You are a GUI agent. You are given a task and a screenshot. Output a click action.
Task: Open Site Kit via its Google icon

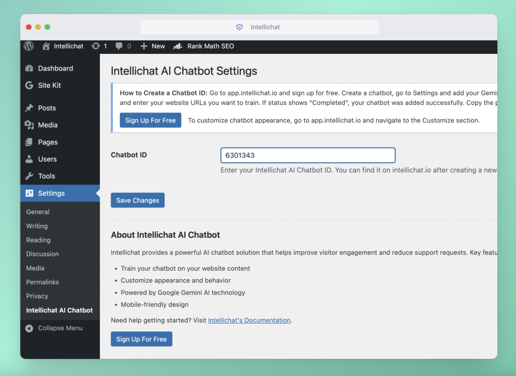click(x=29, y=85)
